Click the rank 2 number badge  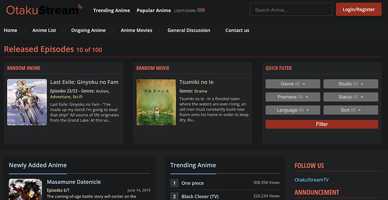click(x=174, y=196)
